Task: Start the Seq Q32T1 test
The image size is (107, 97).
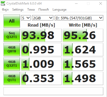Action: coord(12,35)
